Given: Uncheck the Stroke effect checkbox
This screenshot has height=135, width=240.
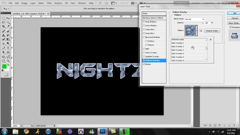Looking at the screenshot, I should [144, 64].
